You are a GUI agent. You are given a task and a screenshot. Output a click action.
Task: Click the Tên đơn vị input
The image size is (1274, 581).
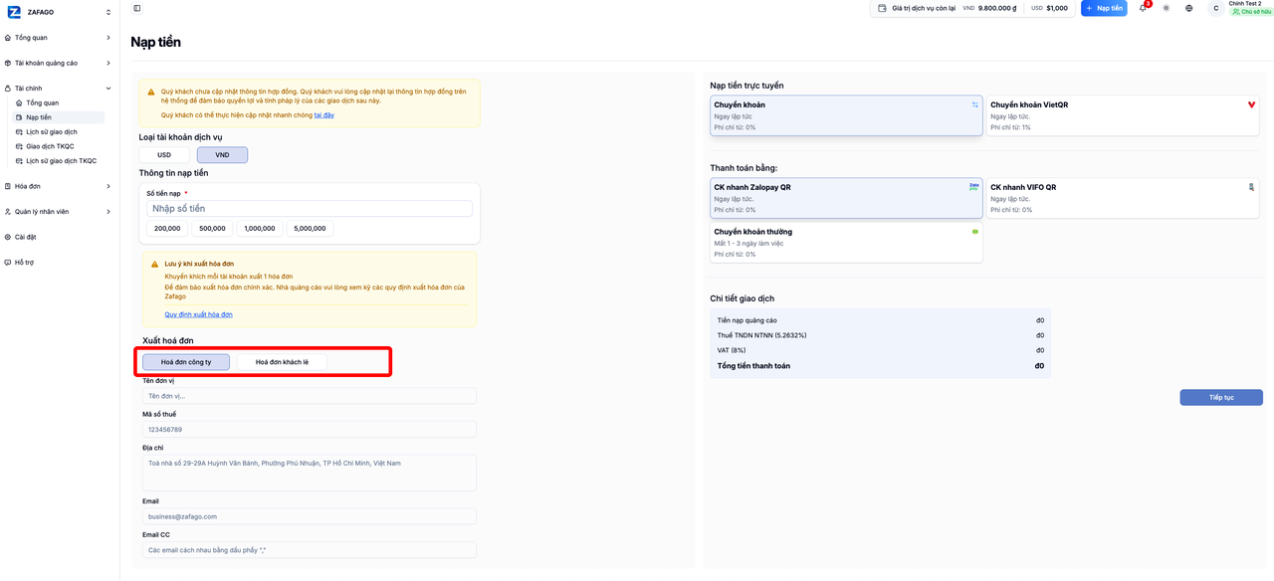point(310,396)
